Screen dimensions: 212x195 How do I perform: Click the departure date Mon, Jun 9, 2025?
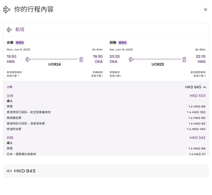pos(18,49)
